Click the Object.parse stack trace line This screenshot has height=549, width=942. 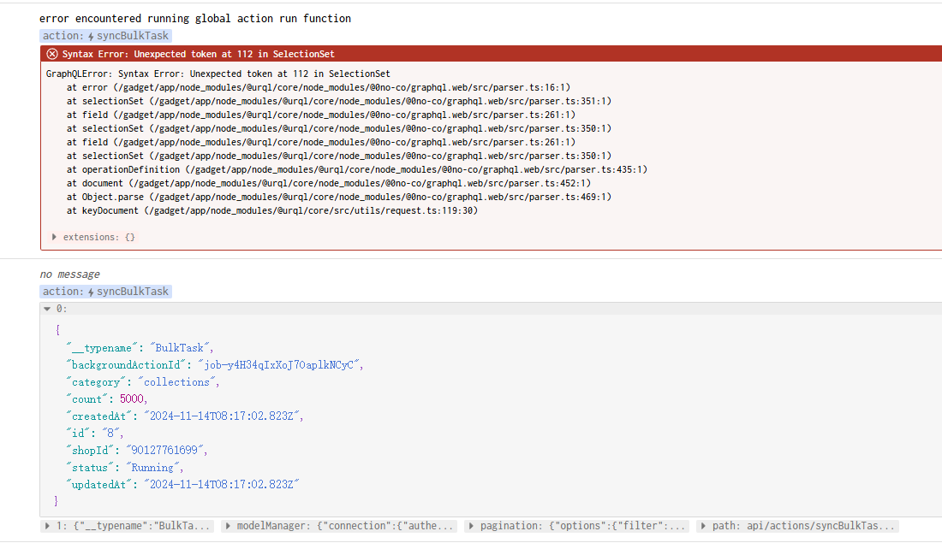point(338,197)
